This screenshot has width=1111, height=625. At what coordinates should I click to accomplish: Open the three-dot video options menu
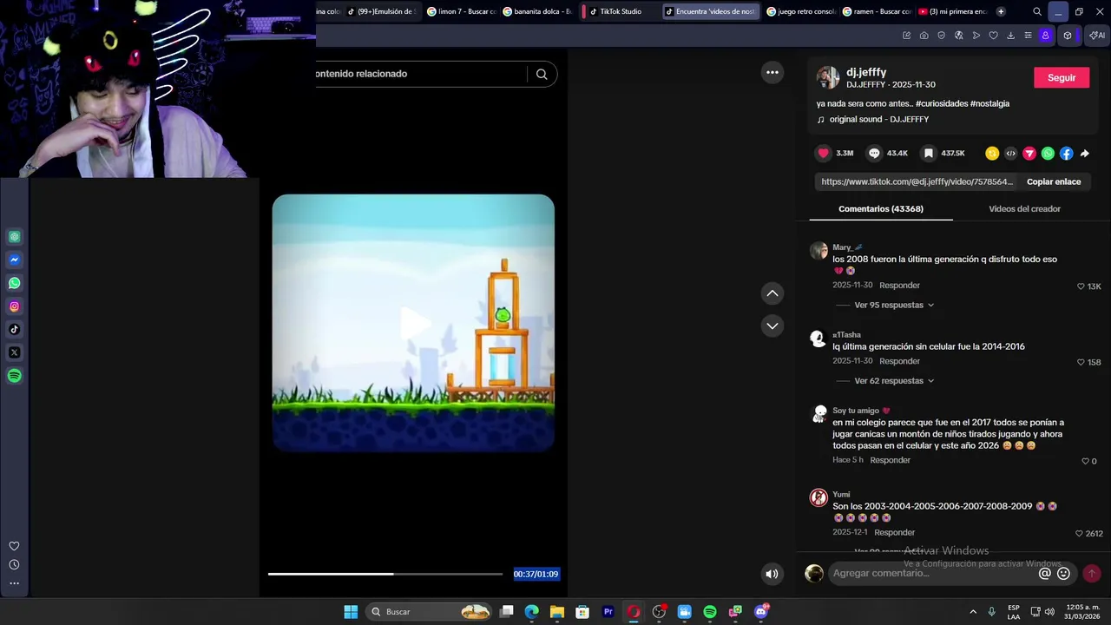coord(772,72)
